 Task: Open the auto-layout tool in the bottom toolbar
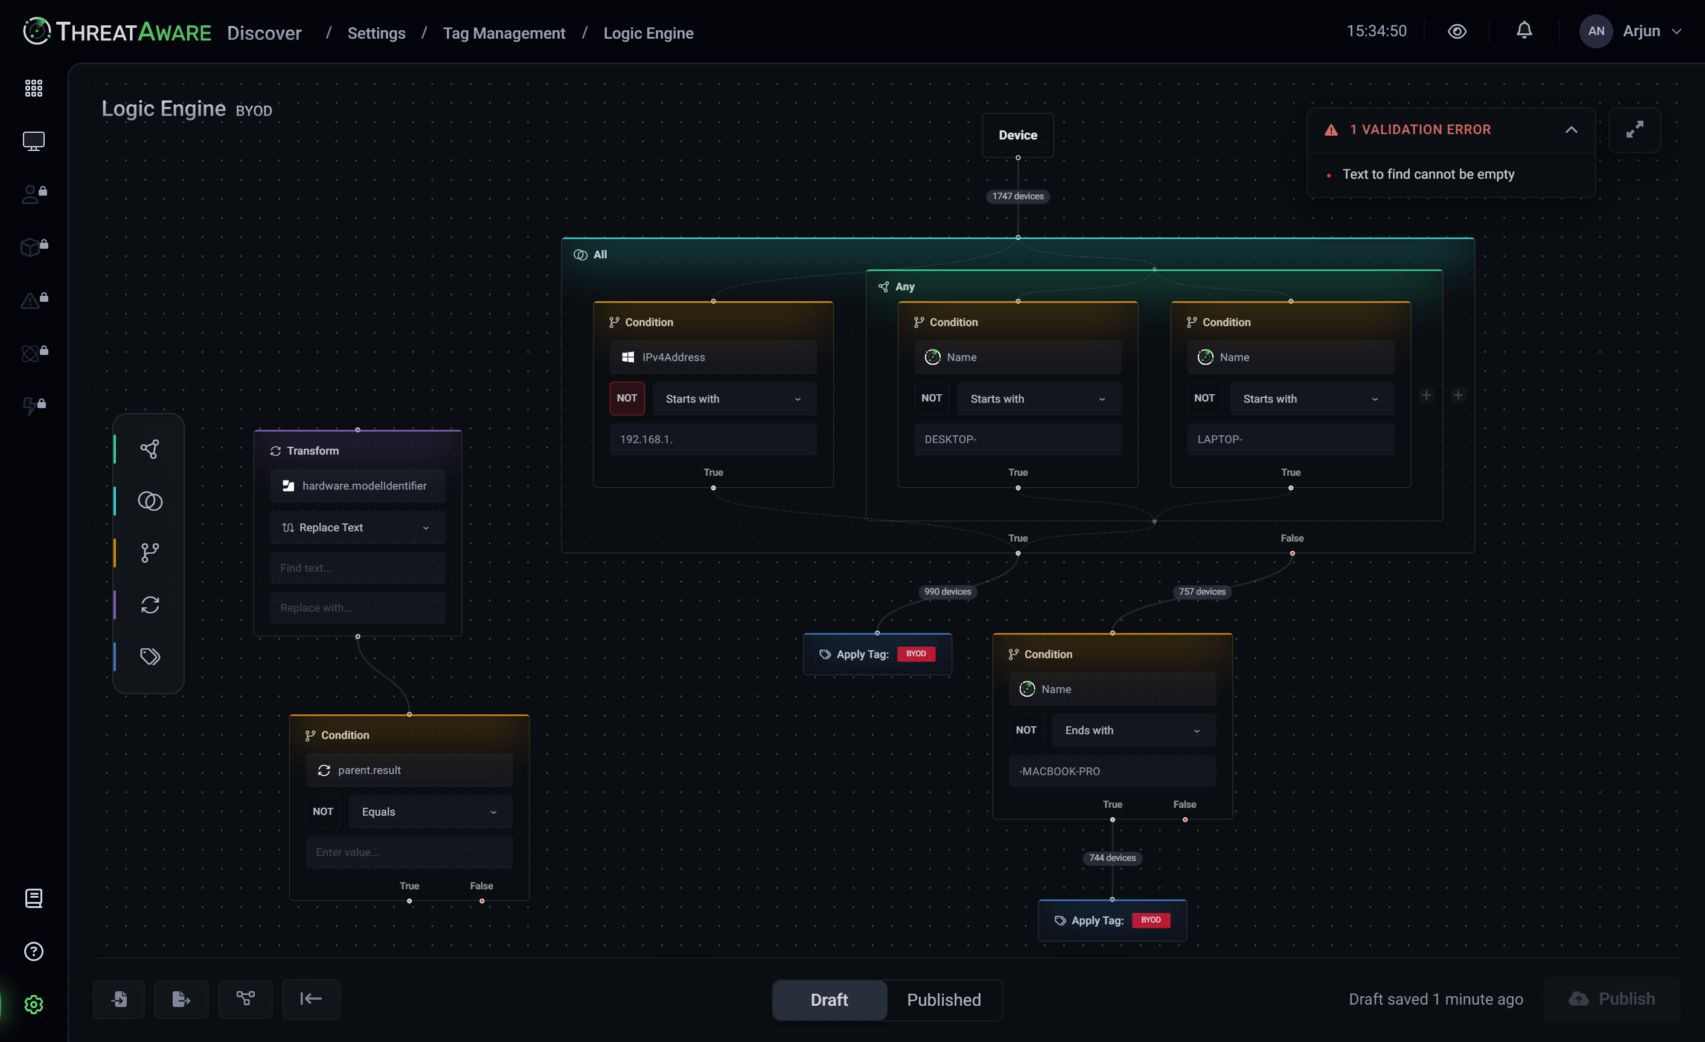(x=246, y=999)
